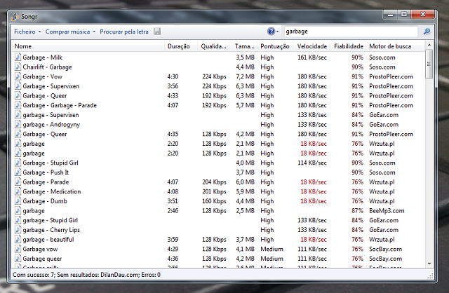Screen dimensions: 449x293
Task: Select the Garbage - Push It song title
Action: tap(46, 172)
